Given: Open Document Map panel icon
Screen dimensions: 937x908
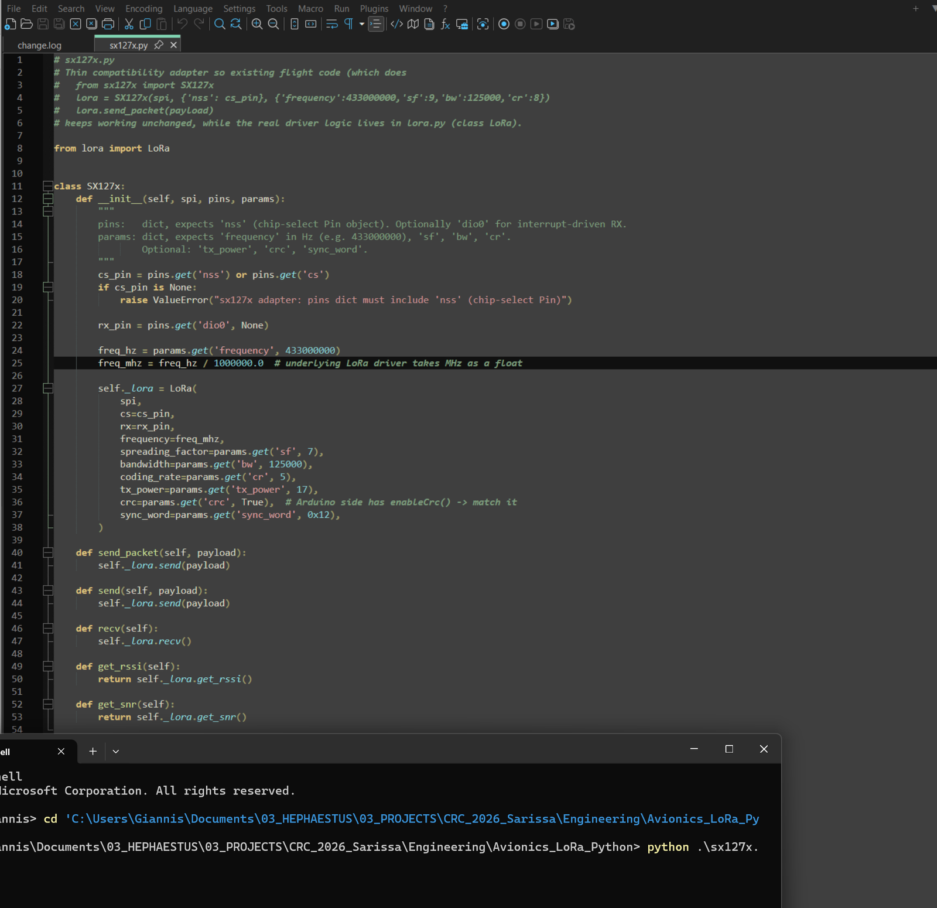Looking at the screenshot, I should tap(413, 24).
